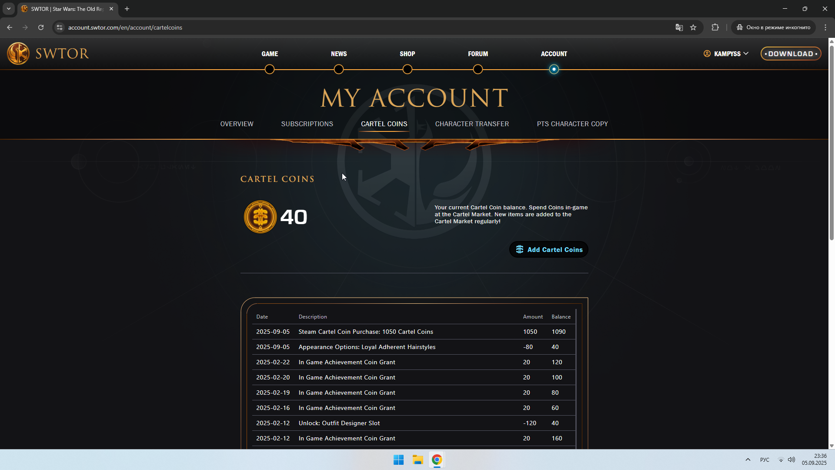This screenshot has height=470, width=835.
Task: Open the NEWS menu
Action: [x=339, y=54]
